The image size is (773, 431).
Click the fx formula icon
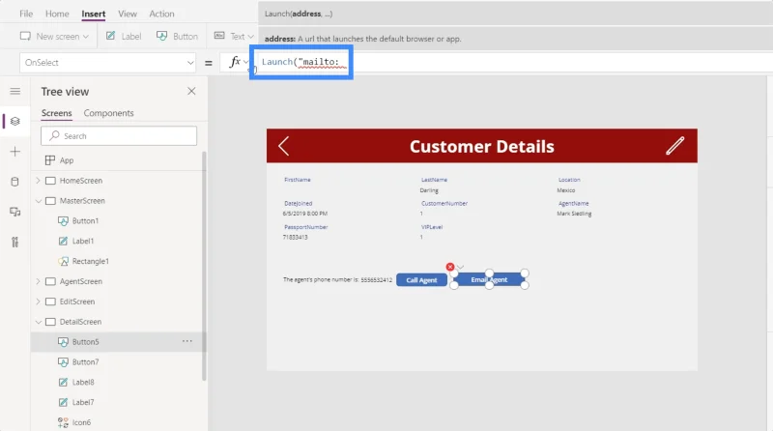tap(235, 62)
